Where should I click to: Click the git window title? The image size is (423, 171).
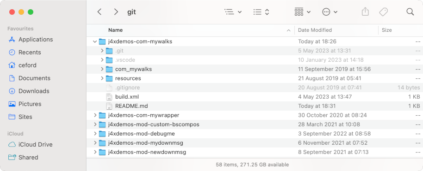pos(131,12)
